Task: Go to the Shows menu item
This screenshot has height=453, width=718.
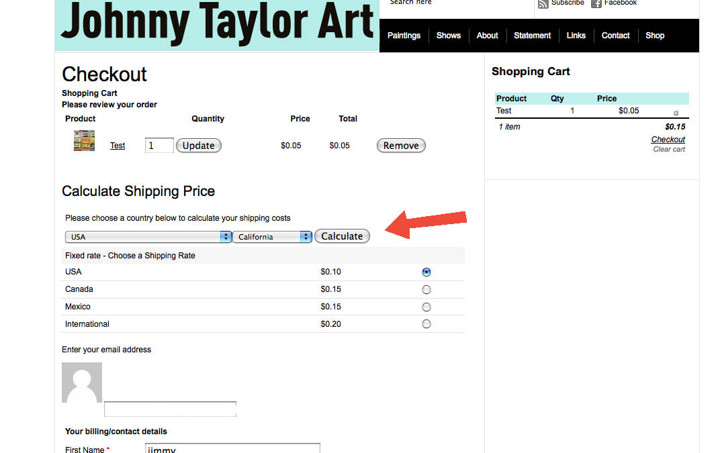Action: coord(448,35)
